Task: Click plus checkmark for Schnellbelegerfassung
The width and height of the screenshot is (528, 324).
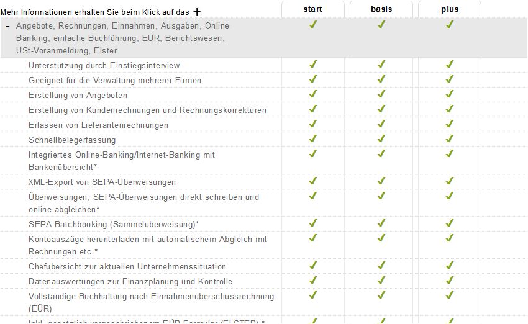Action: (450, 138)
